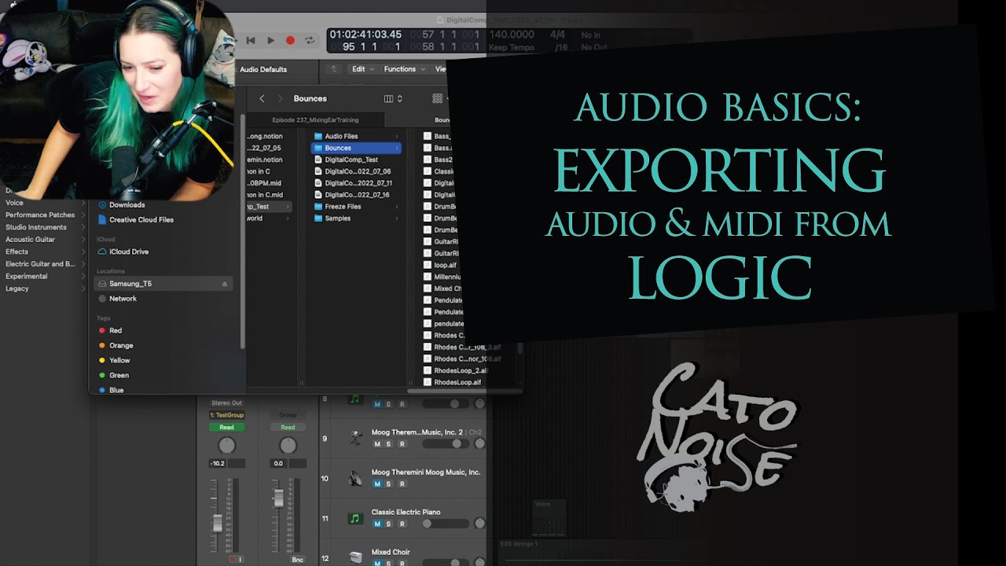The image size is (1006, 566).
Task: Click the 1: TestGroup slot
Action: tap(226, 415)
